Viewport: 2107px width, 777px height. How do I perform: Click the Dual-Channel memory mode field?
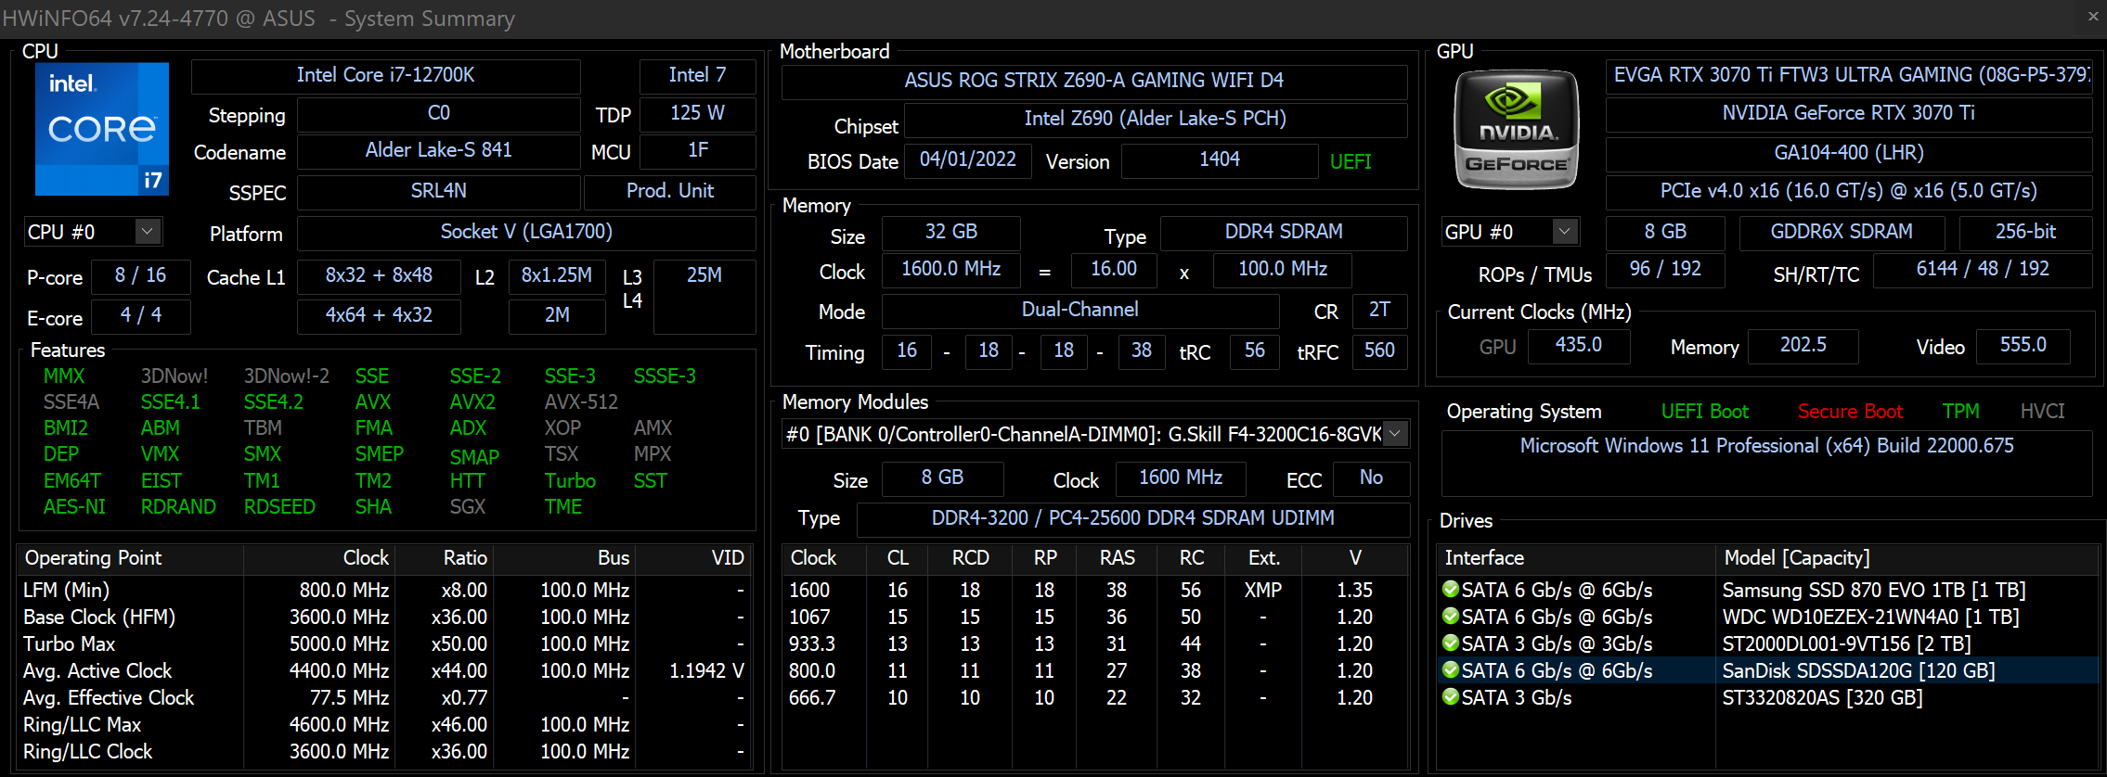pyautogui.click(x=1080, y=310)
